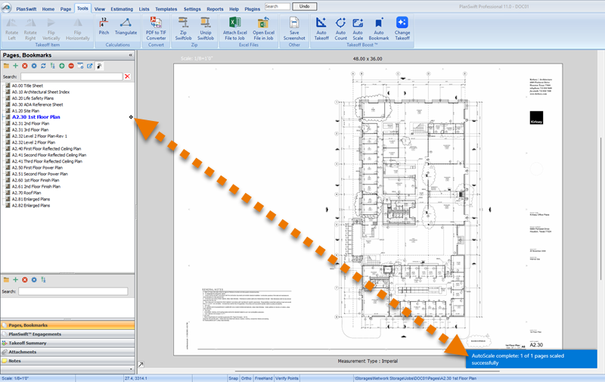Open the navigation panel overflow dropdown arrow
The width and height of the screenshot is (605, 382).
(x=131, y=369)
